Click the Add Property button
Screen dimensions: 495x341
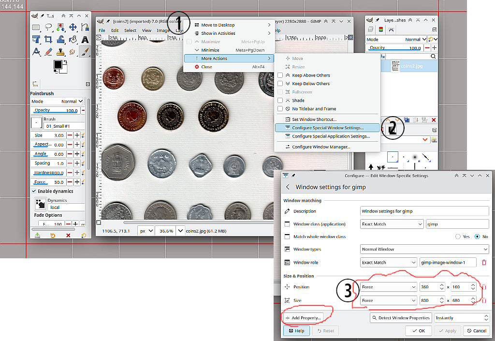[x=303, y=318]
